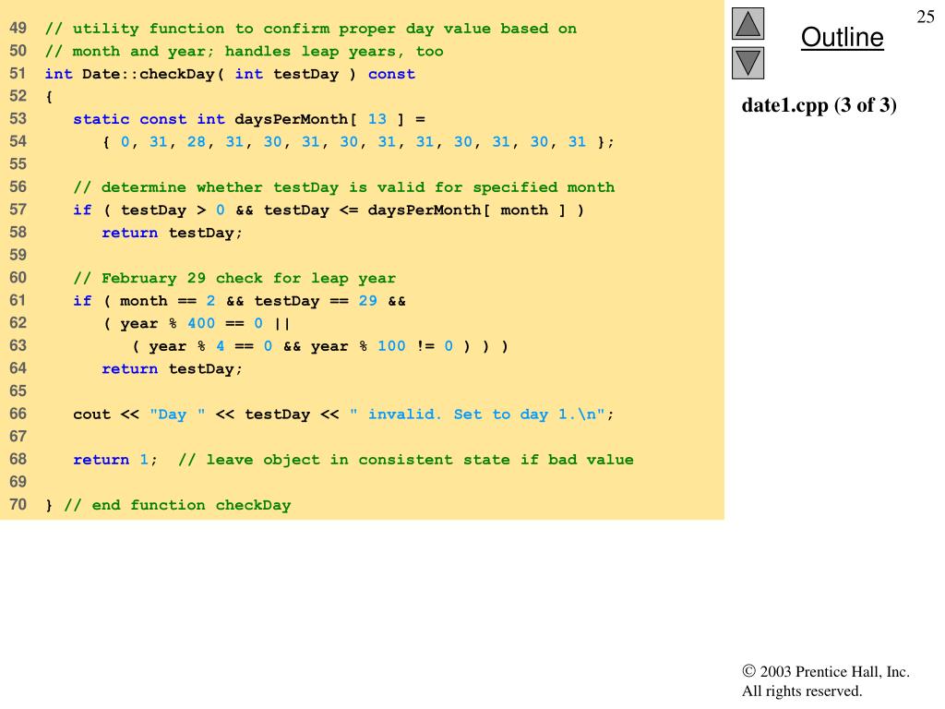The width and height of the screenshot is (945, 709).
Task: Click line number 49 in code listing
Action: click(x=18, y=29)
